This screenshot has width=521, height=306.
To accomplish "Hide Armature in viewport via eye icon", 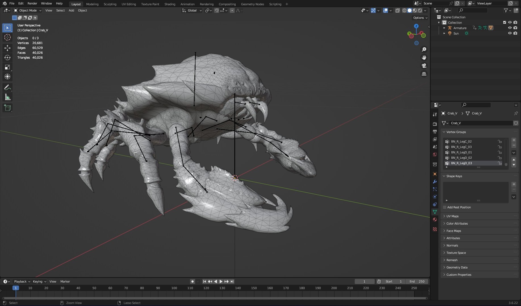I will pyautogui.click(x=510, y=28).
